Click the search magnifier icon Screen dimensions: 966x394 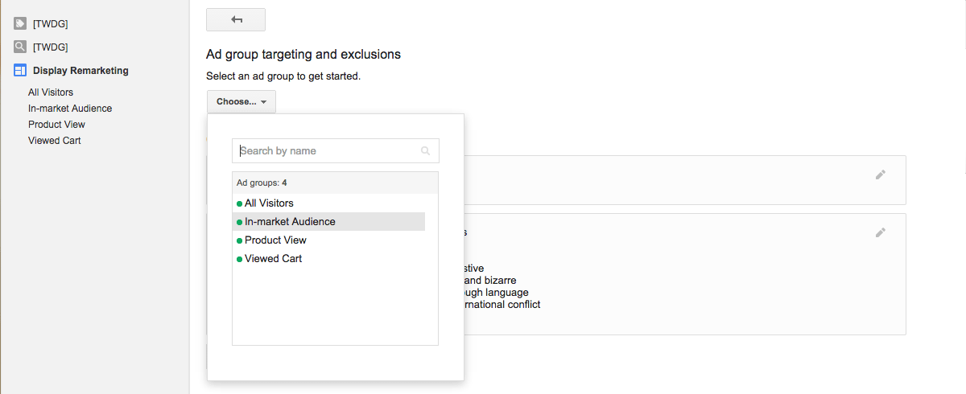(x=426, y=150)
